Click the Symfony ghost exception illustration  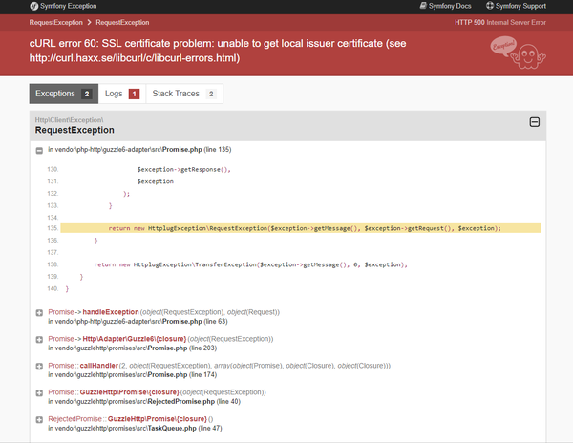click(518, 53)
